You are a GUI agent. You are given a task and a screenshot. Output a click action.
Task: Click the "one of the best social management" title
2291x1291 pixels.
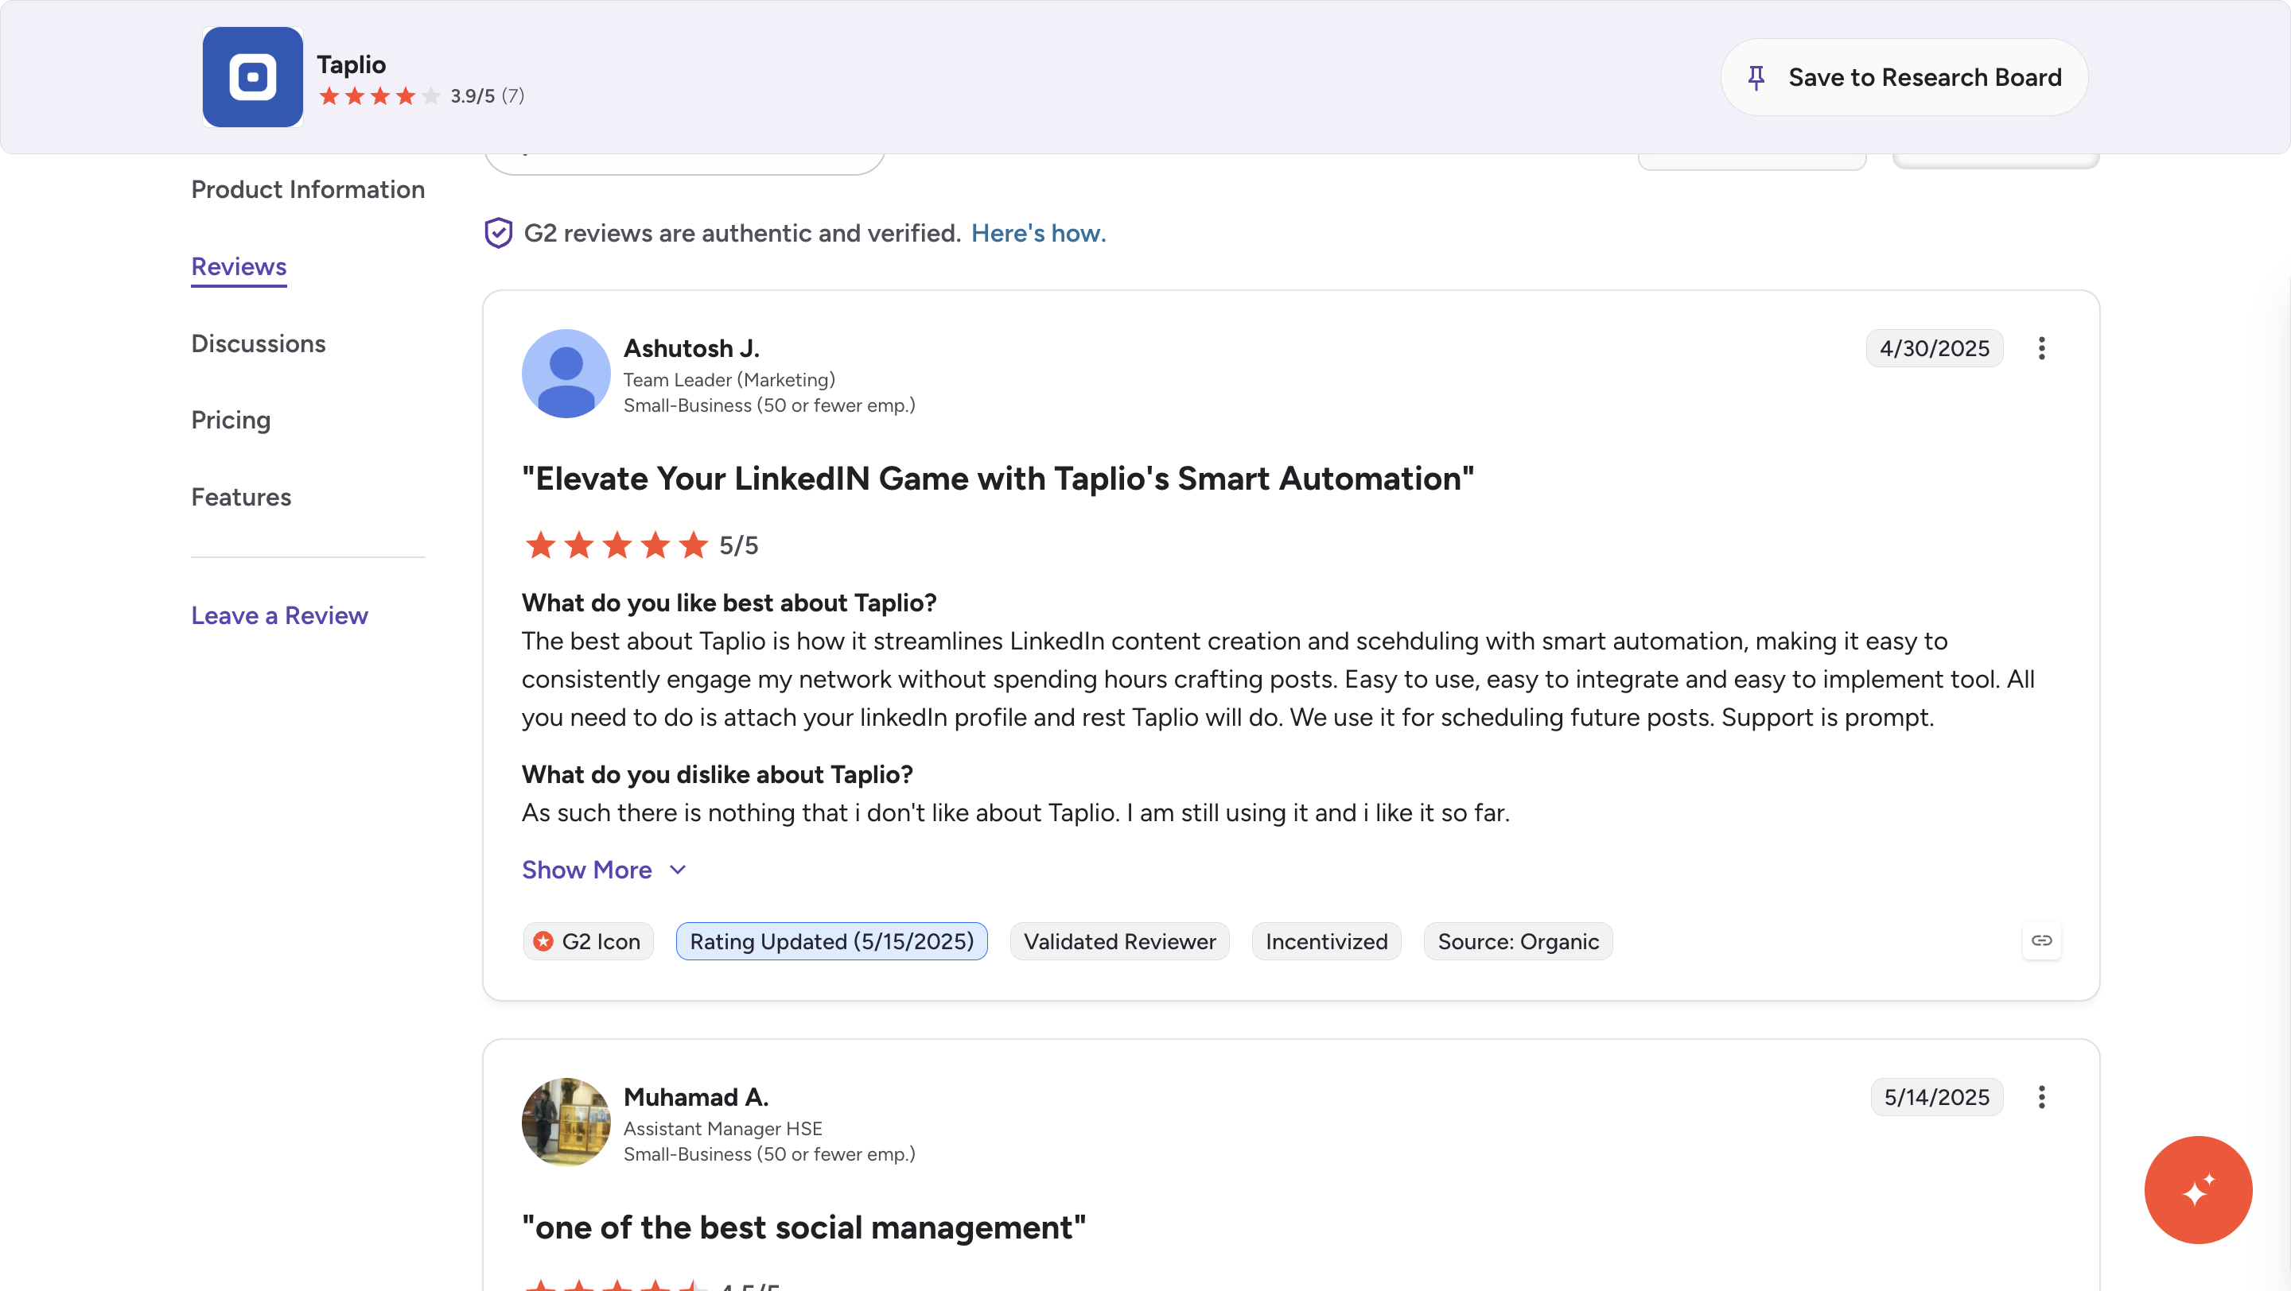804,1228
